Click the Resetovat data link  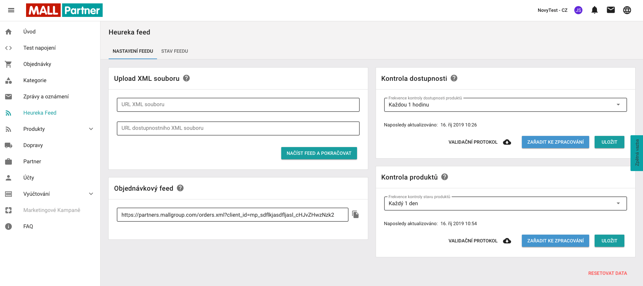point(607,273)
